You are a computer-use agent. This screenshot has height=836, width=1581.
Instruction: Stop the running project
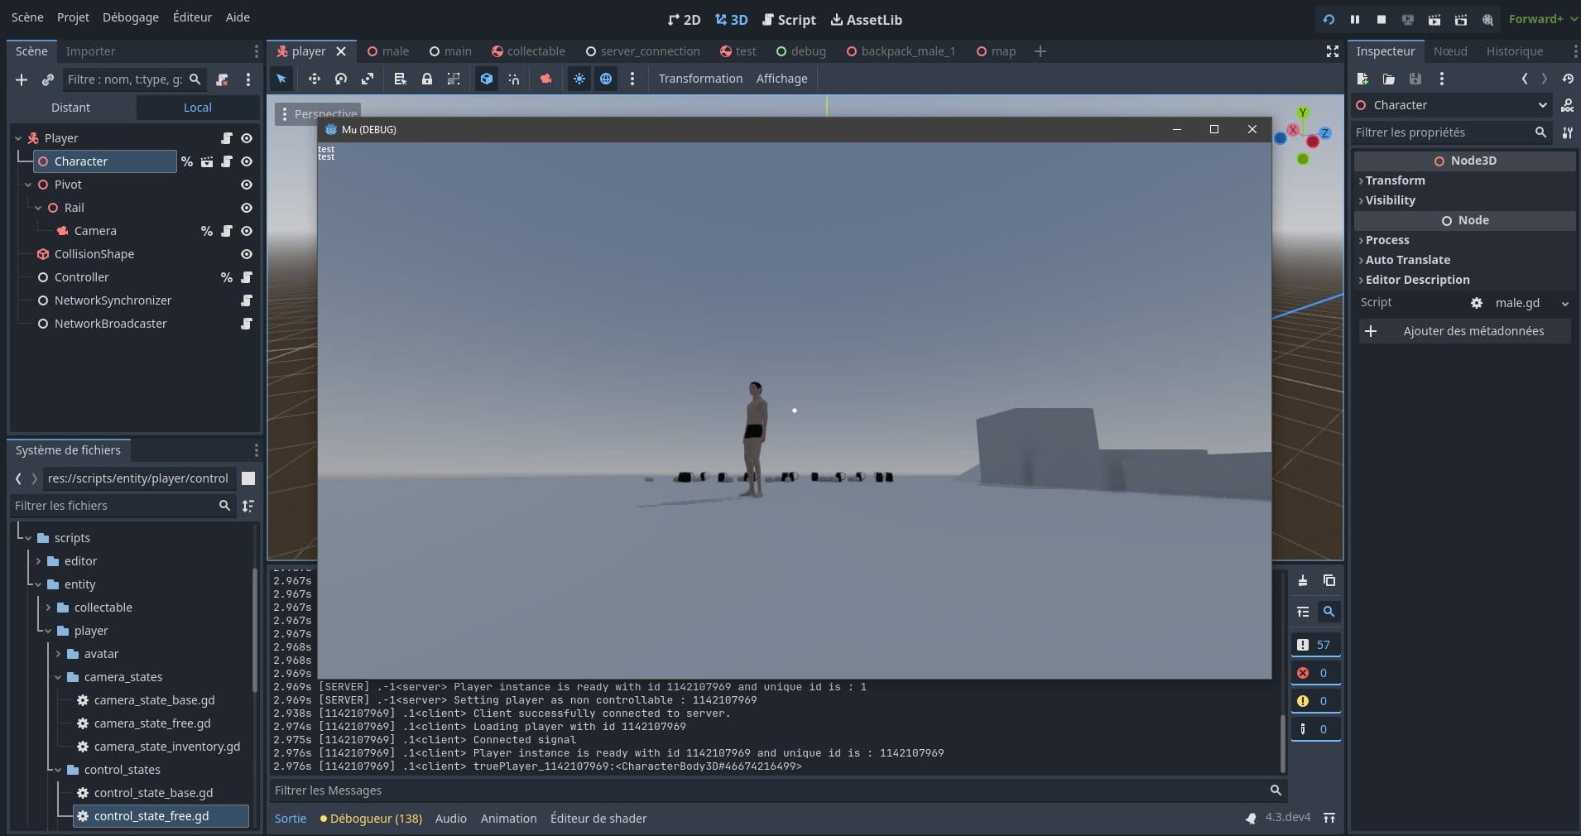click(x=1382, y=19)
